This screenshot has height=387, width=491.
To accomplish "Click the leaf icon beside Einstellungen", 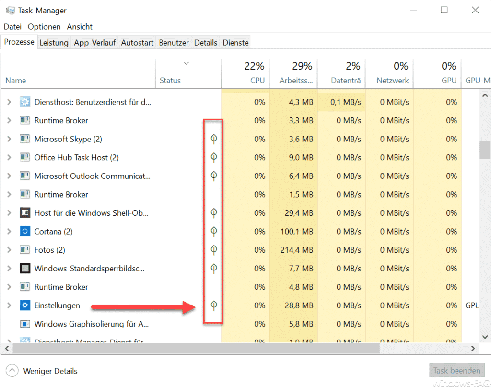I will (x=213, y=305).
